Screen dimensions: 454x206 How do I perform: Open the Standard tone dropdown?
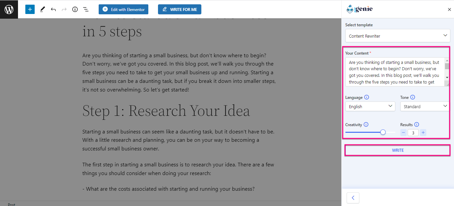425,106
